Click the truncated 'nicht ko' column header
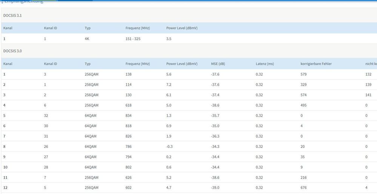377x194 pixels. [371, 64]
